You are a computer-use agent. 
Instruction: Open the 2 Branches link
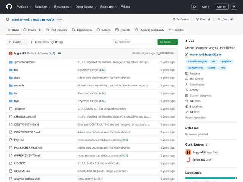tap(40, 42)
